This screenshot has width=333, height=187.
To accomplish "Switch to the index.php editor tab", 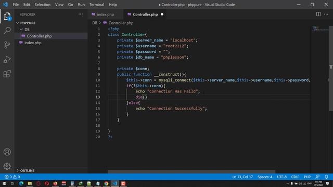I will tap(105, 15).
